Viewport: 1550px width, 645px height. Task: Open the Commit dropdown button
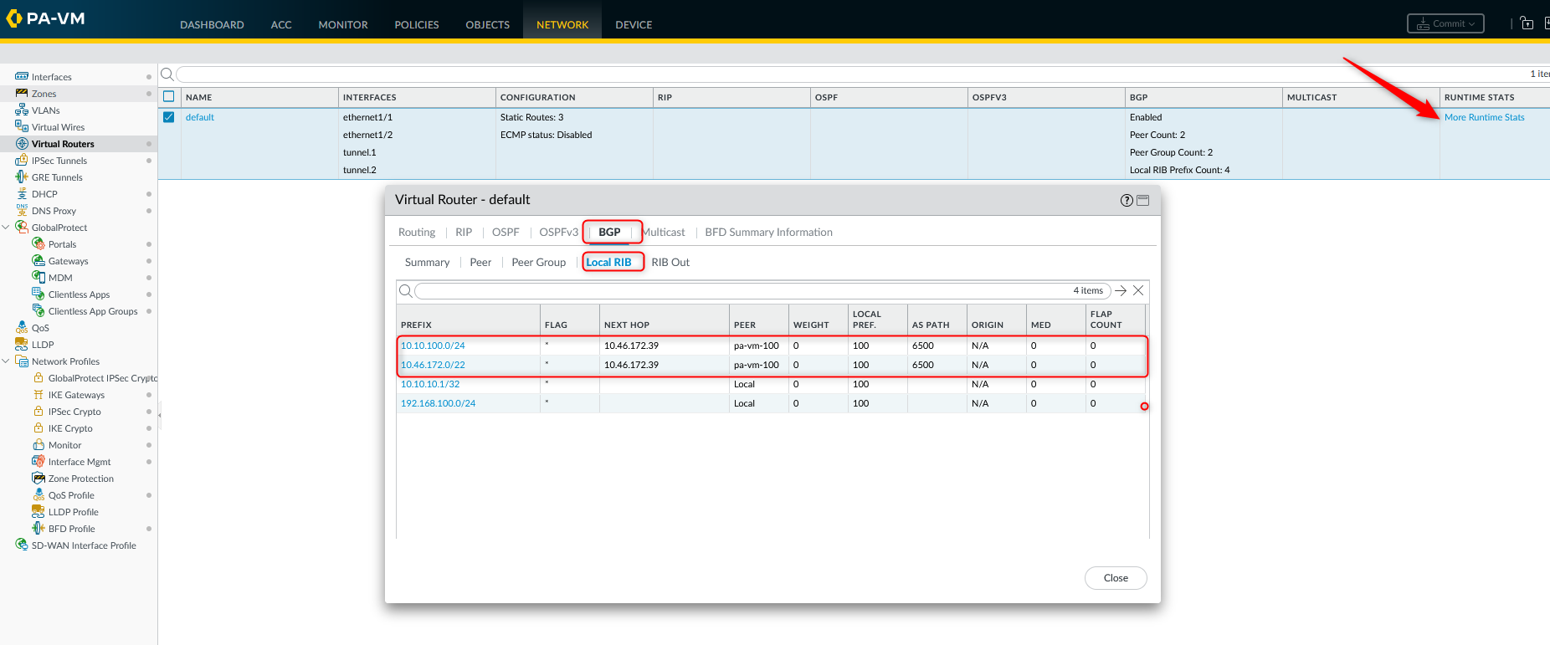[1445, 23]
